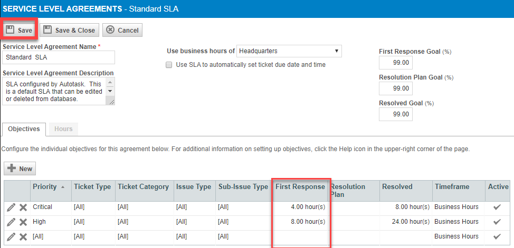Click the First Response Goal percentage field
514x248 pixels.
pos(395,63)
